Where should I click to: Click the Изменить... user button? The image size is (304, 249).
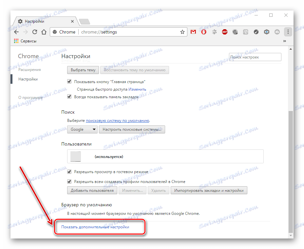click(x=132, y=190)
